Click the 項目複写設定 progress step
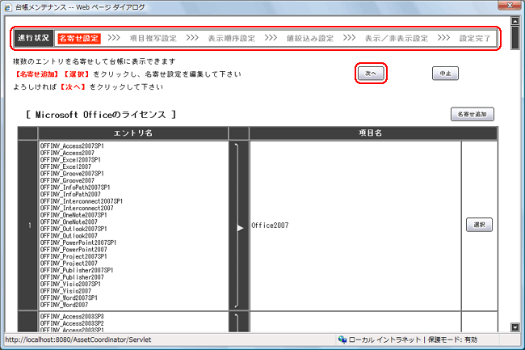Image resolution: width=525 pixels, height=350 pixels. click(153, 38)
